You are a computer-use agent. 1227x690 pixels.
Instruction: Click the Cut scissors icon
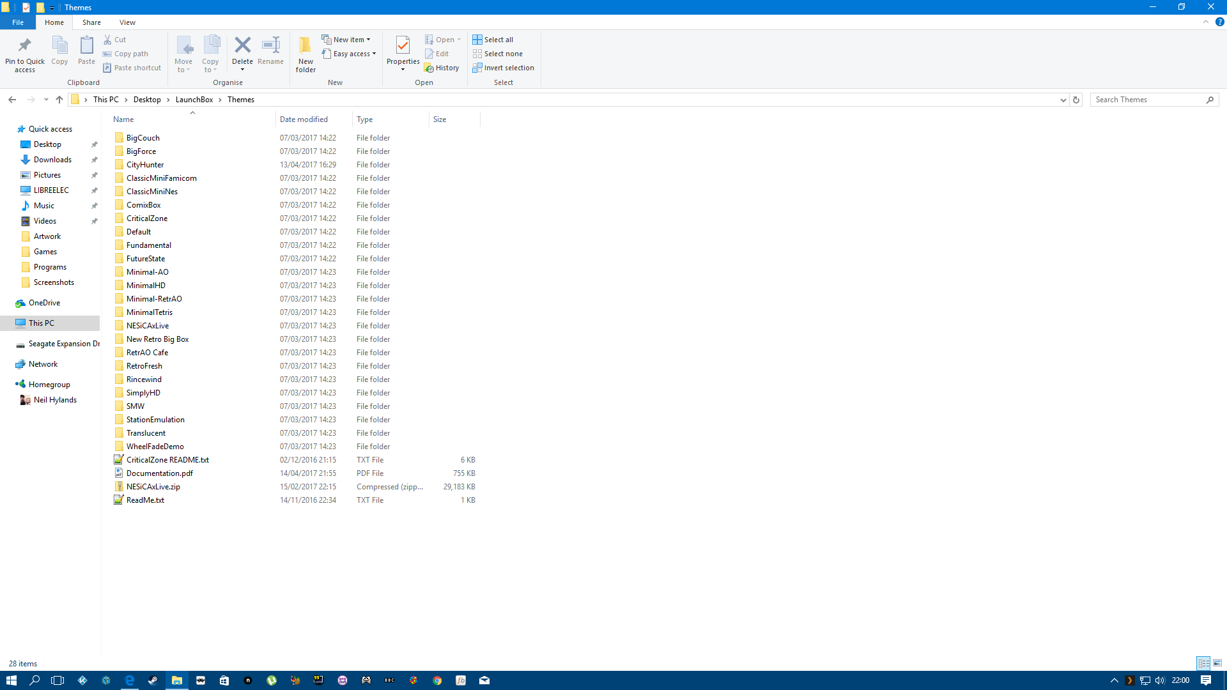107,40
